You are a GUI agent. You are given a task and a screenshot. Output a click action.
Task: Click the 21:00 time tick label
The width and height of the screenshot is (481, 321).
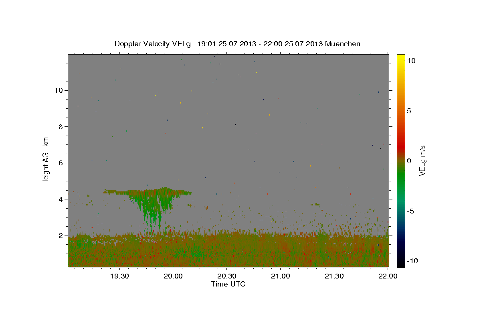280,276
